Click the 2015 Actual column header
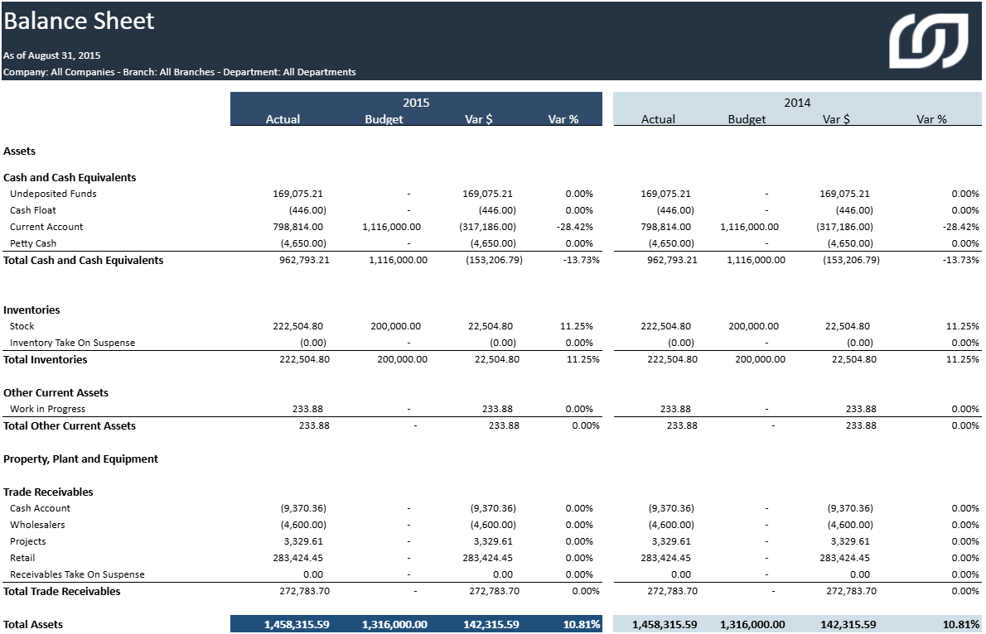Viewport: 986px width, 634px height. [283, 119]
